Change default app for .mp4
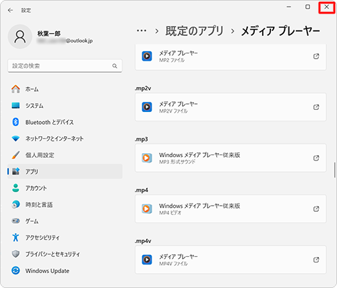 [x=231, y=209]
